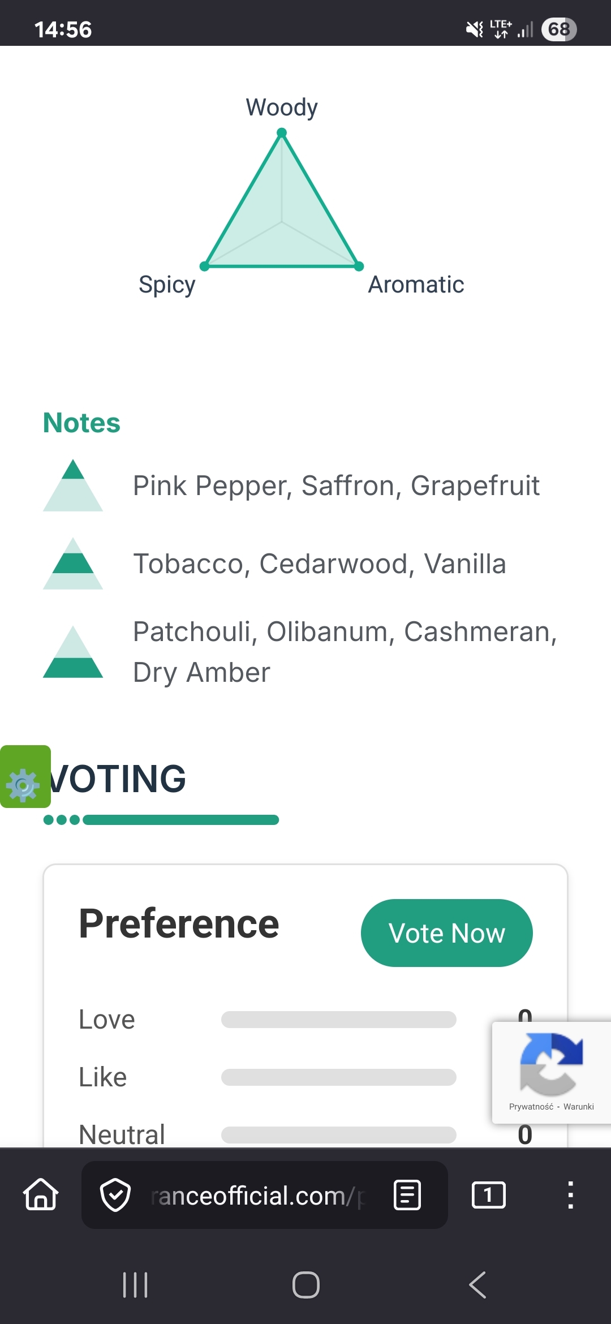Image resolution: width=611 pixels, height=1324 pixels.
Task: Tap the reCAPTCHA badge logo
Action: pos(551,1063)
